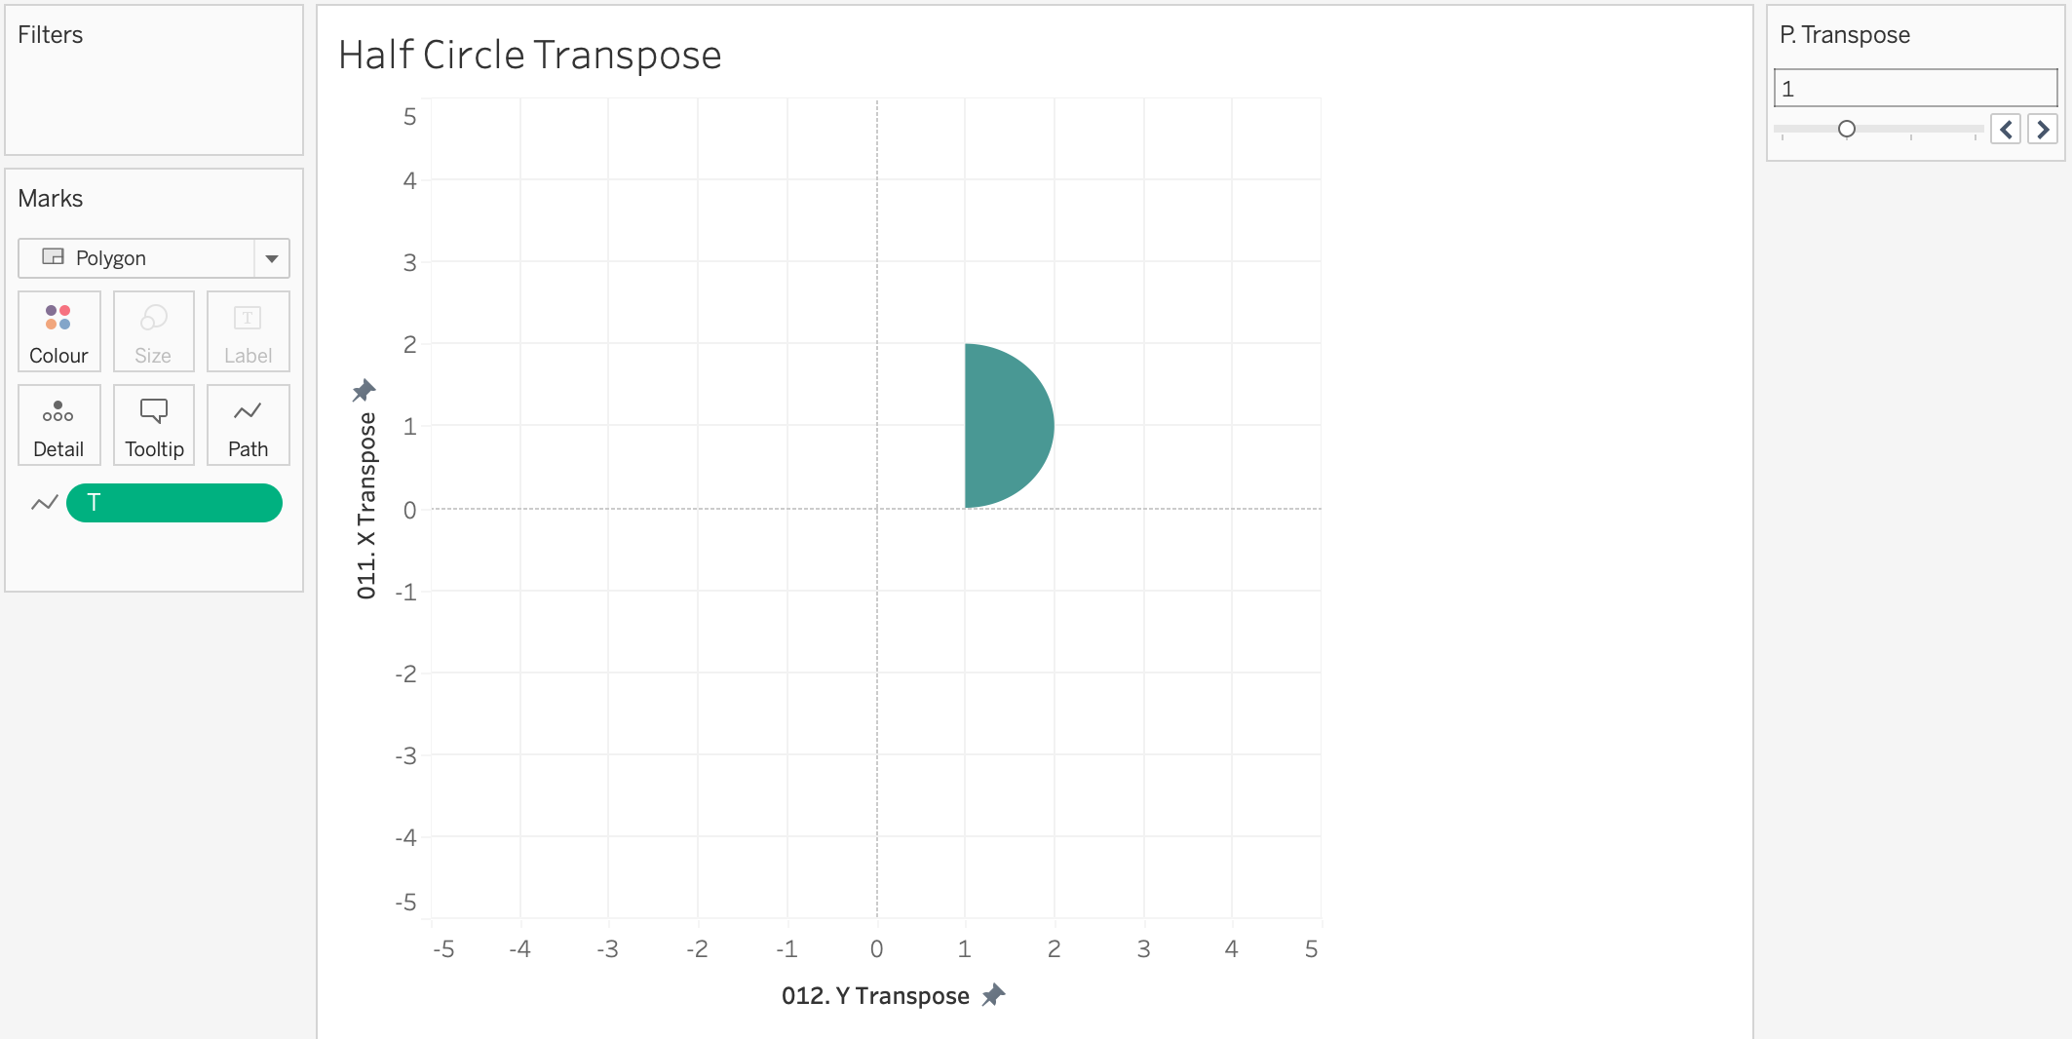
Task: Open the Tooltip marks card
Action: pos(153,425)
